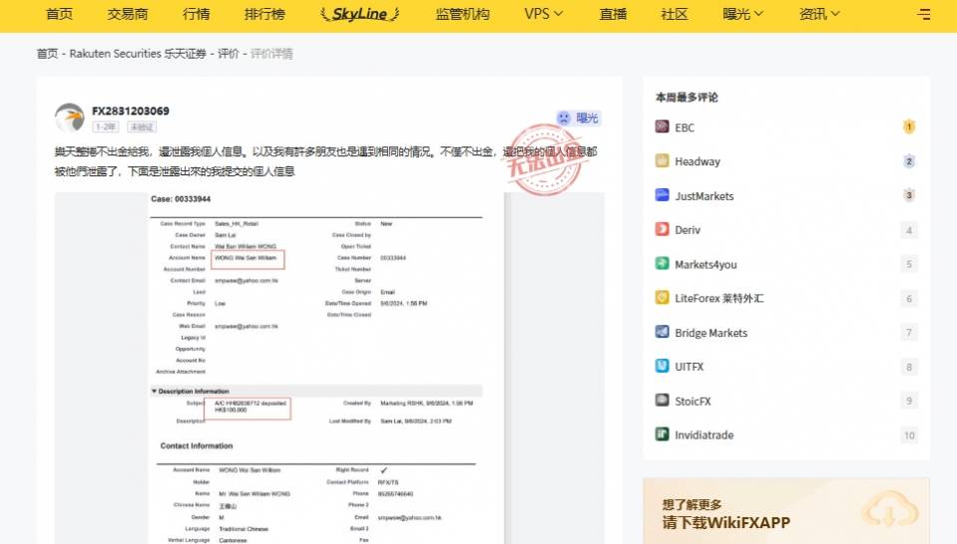
Task: Click the StoicFX broker icon
Action: 663,400
